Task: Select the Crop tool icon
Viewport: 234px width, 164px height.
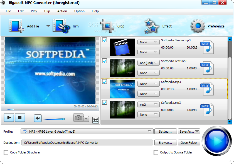Action: [107, 26]
